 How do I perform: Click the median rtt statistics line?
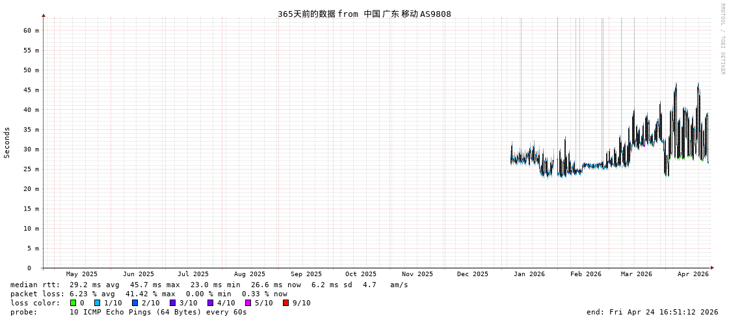pos(209,285)
